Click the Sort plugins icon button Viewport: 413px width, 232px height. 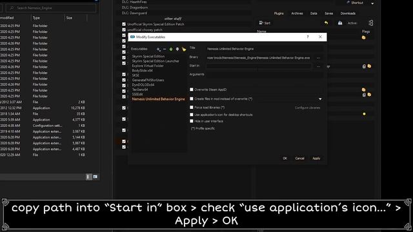click(265, 23)
